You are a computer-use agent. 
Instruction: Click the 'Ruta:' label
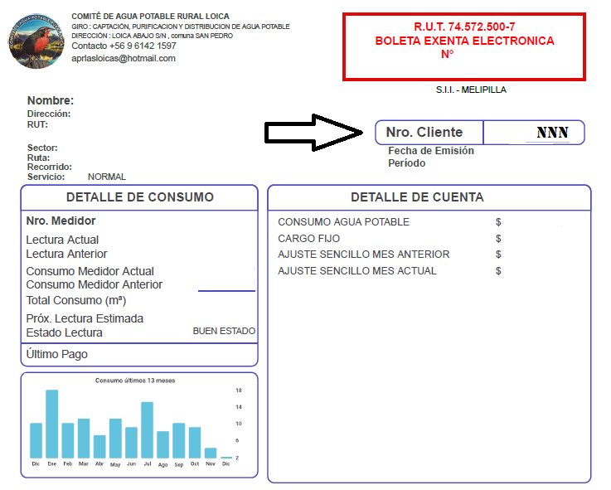click(39, 158)
